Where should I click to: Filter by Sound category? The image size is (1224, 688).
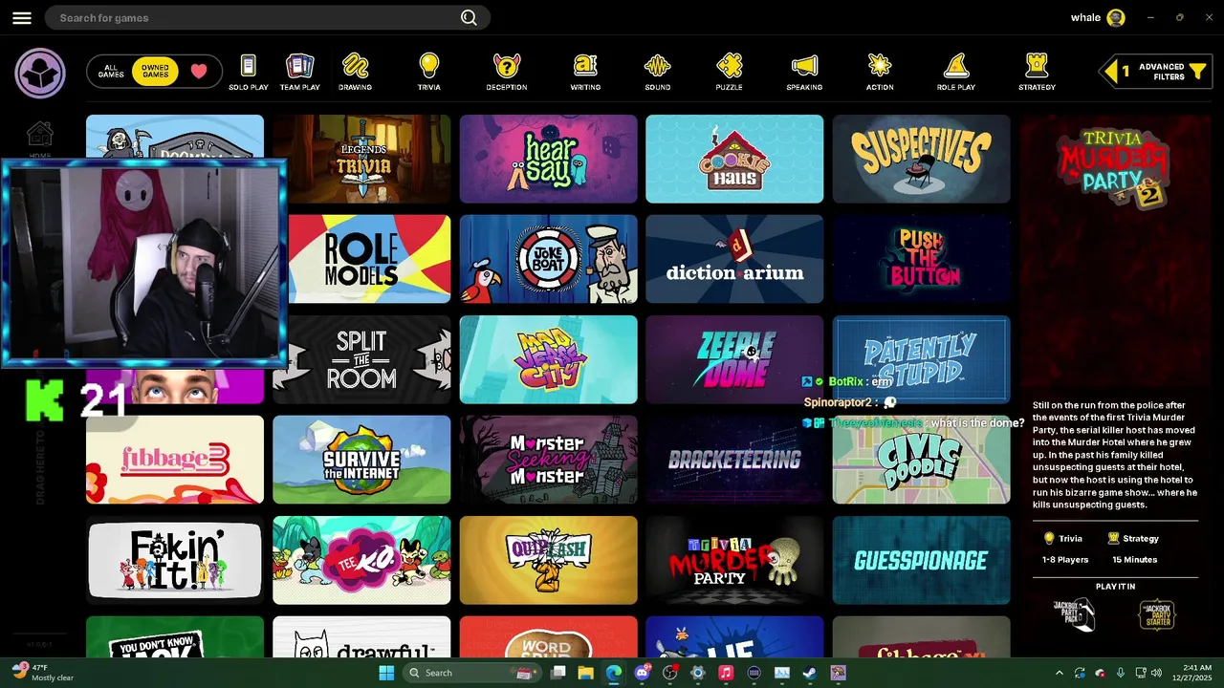(x=657, y=73)
